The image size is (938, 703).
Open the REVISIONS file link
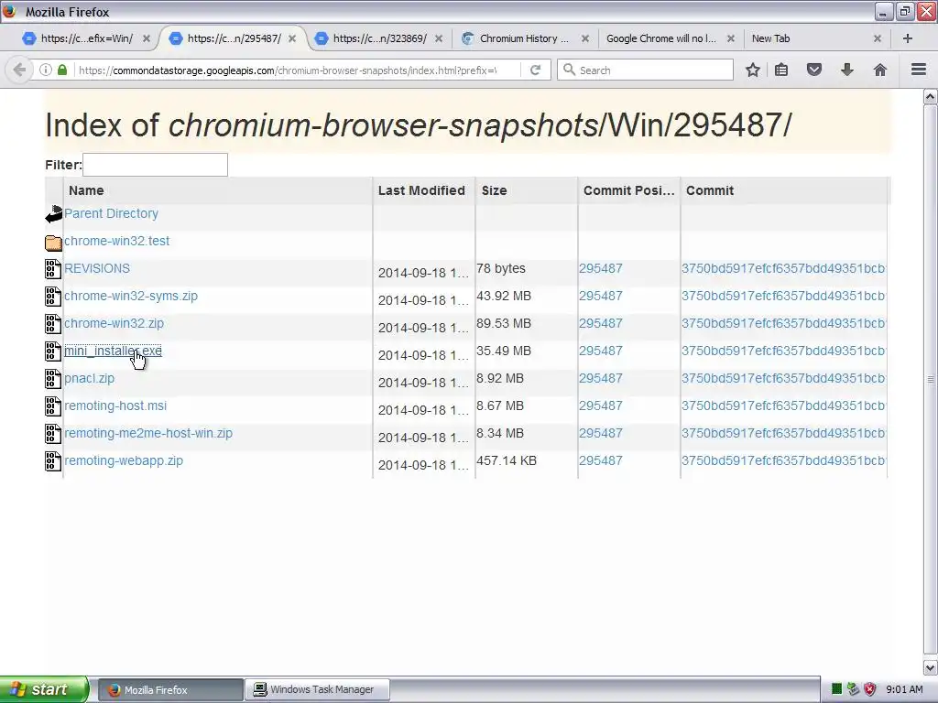coord(97,268)
